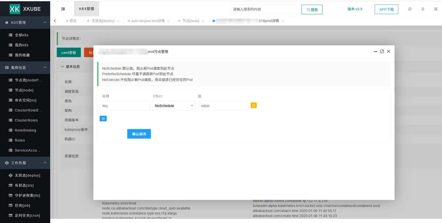Switch to the 节点[node] tab
Screen dimensions: 442x223
(191, 21)
